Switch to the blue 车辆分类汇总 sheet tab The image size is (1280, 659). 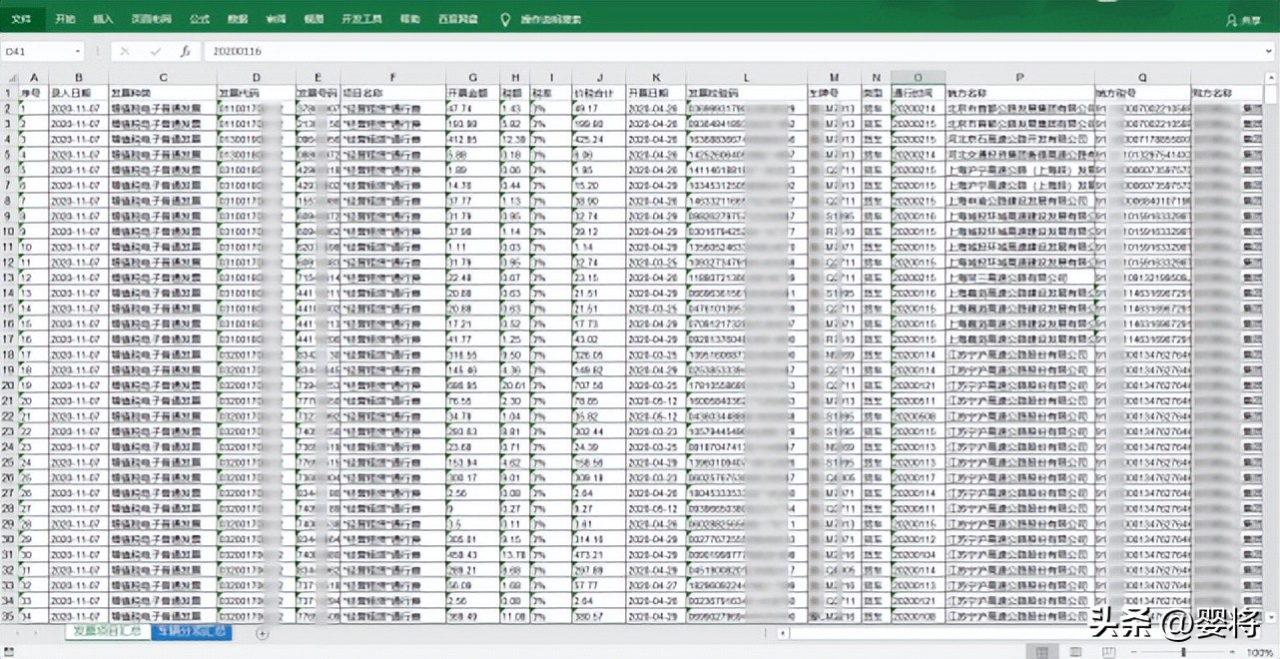click(x=192, y=632)
